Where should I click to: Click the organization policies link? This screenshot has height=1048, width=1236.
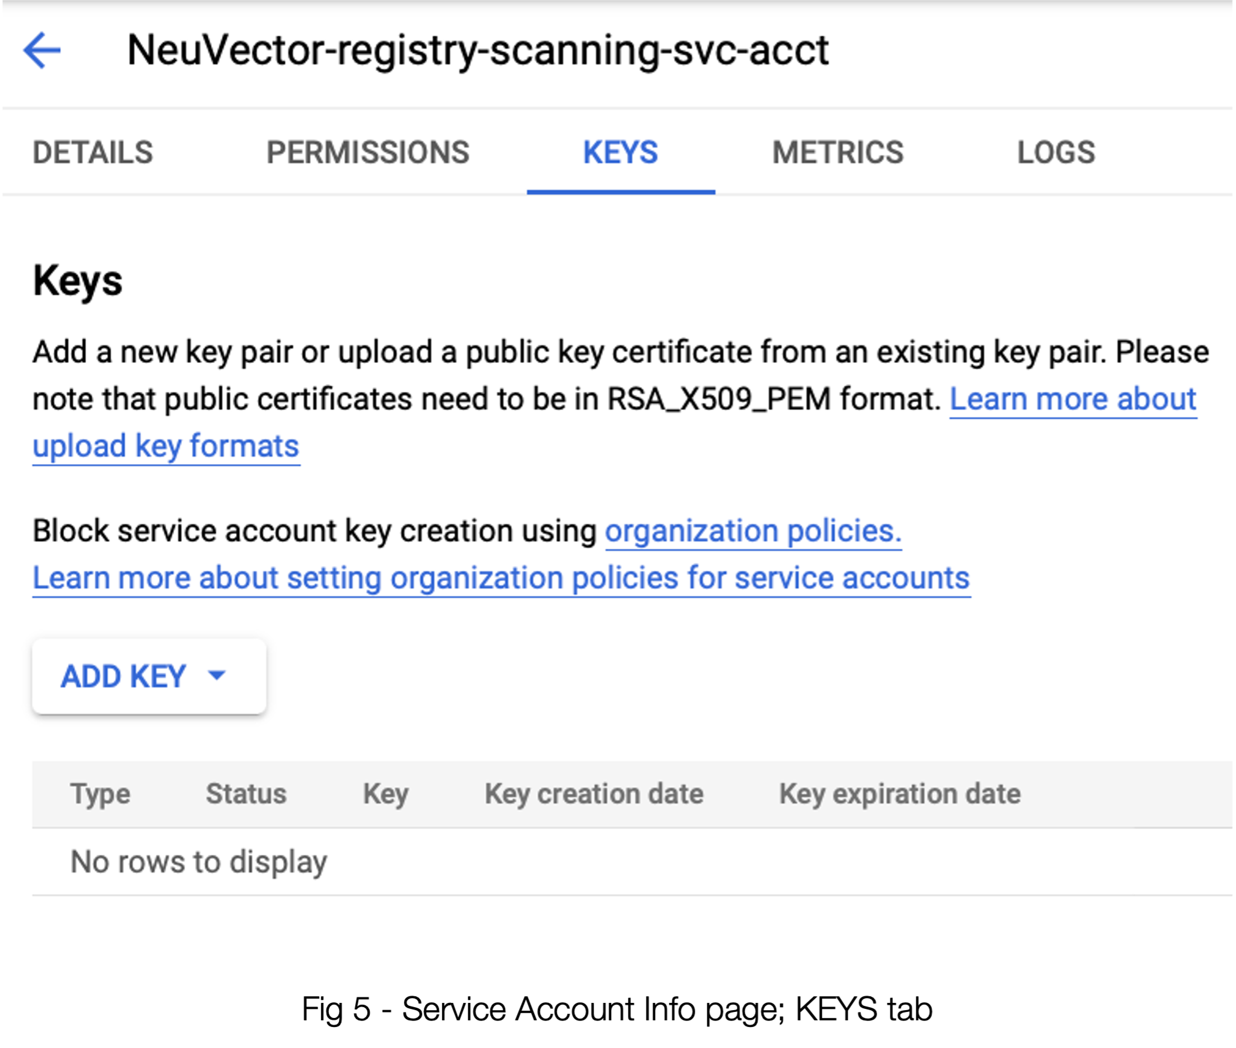pos(753,531)
